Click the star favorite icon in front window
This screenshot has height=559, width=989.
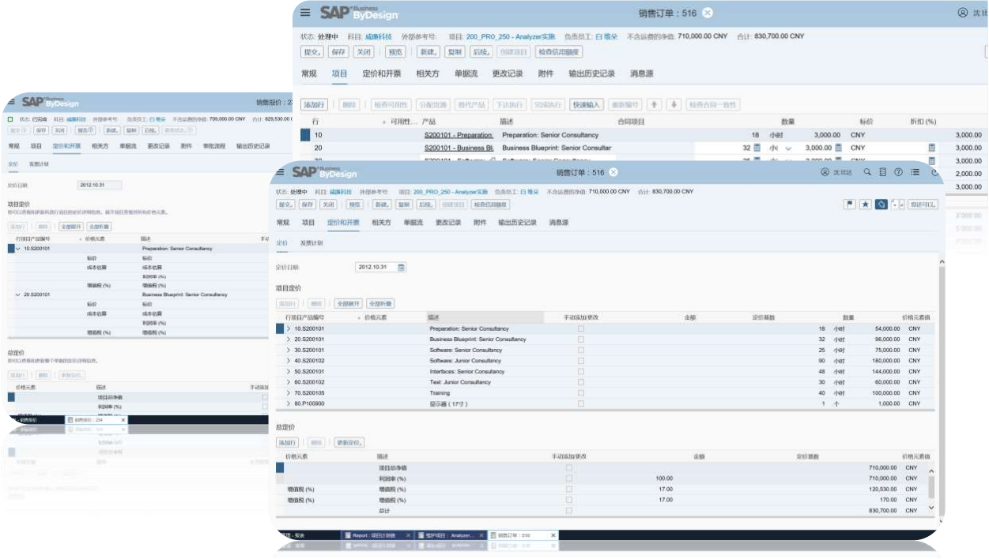(866, 204)
